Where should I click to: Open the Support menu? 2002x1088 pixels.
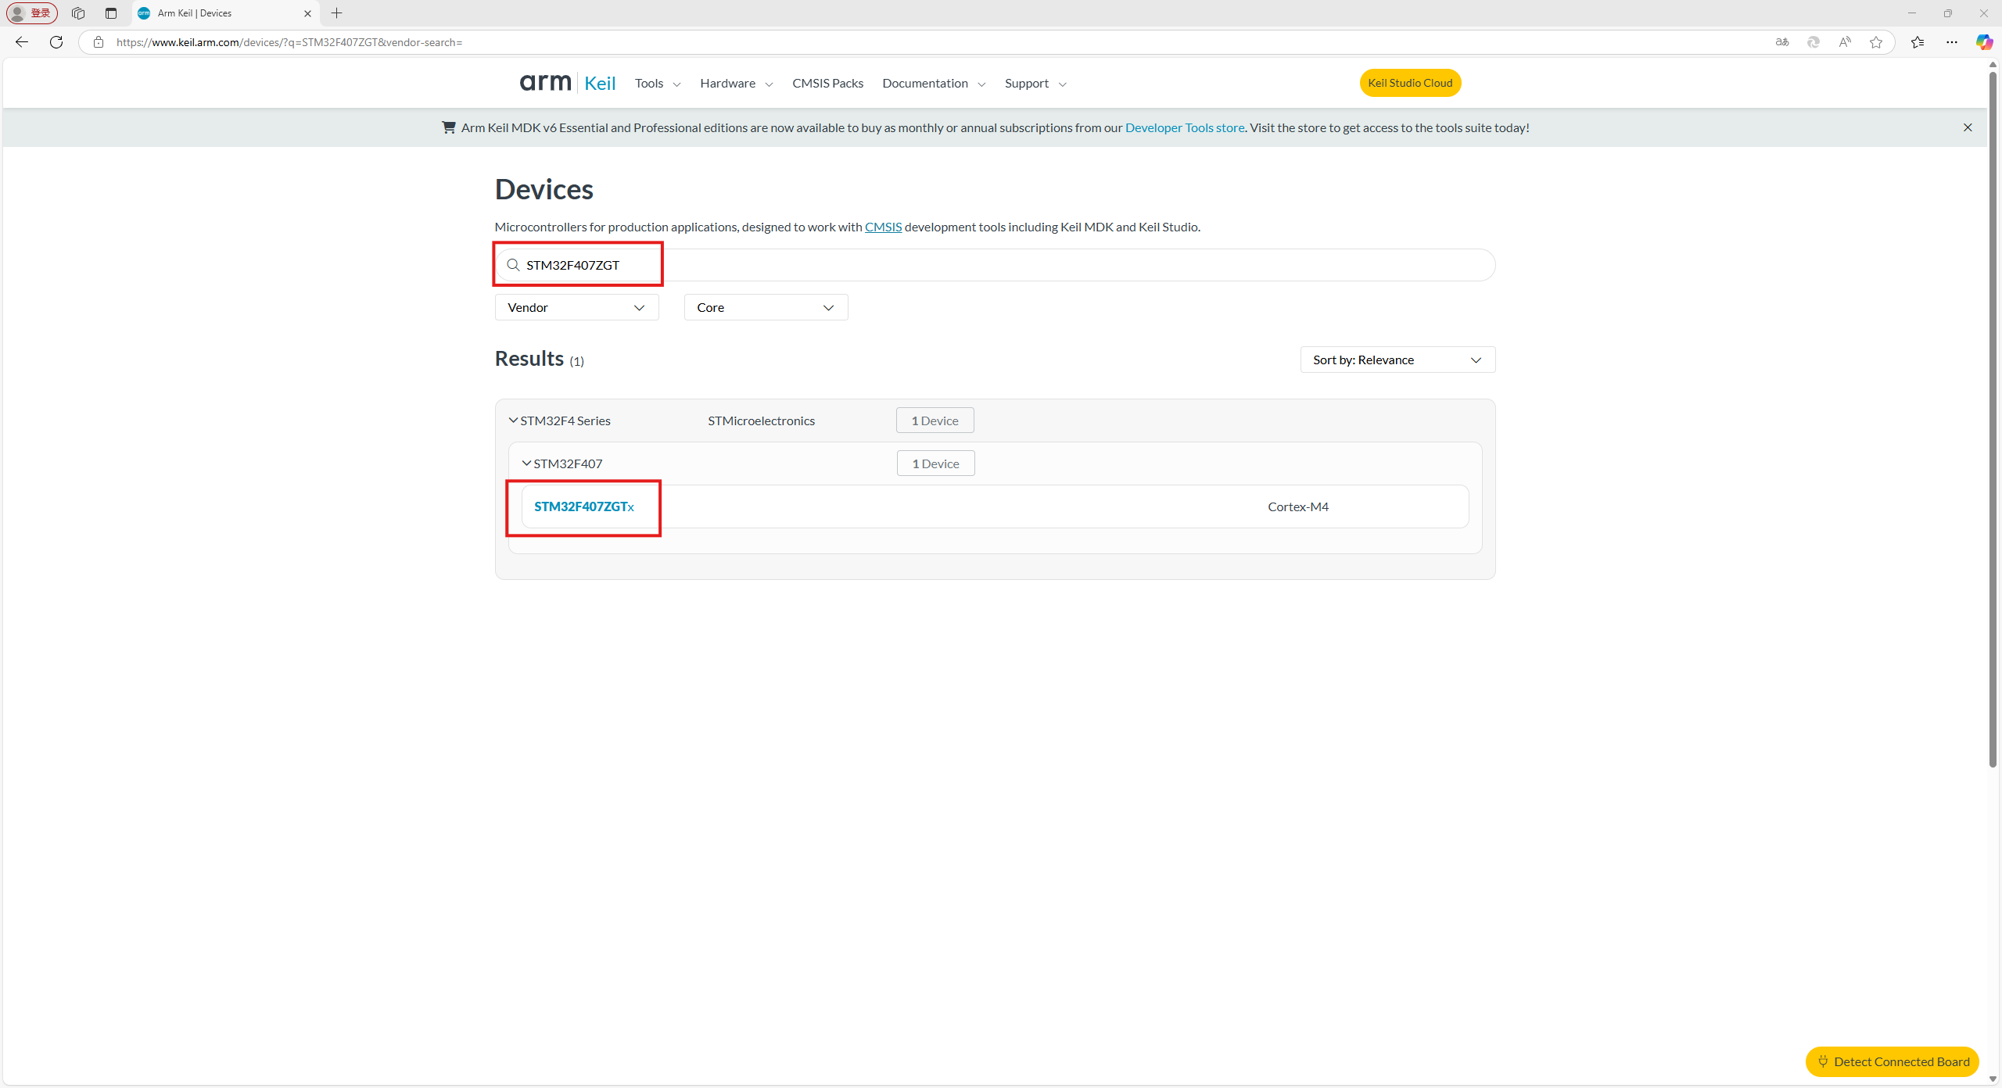[1035, 84]
